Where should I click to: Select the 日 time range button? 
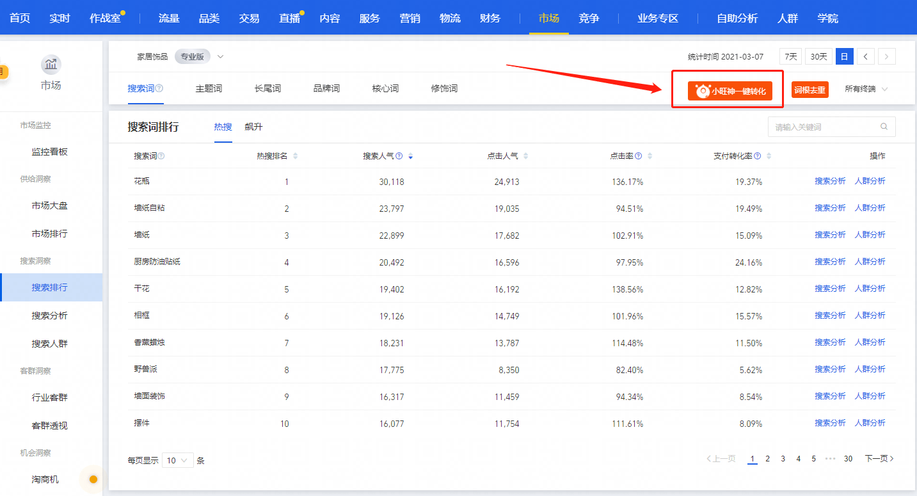pyautogui.click(x=845, y=56)
